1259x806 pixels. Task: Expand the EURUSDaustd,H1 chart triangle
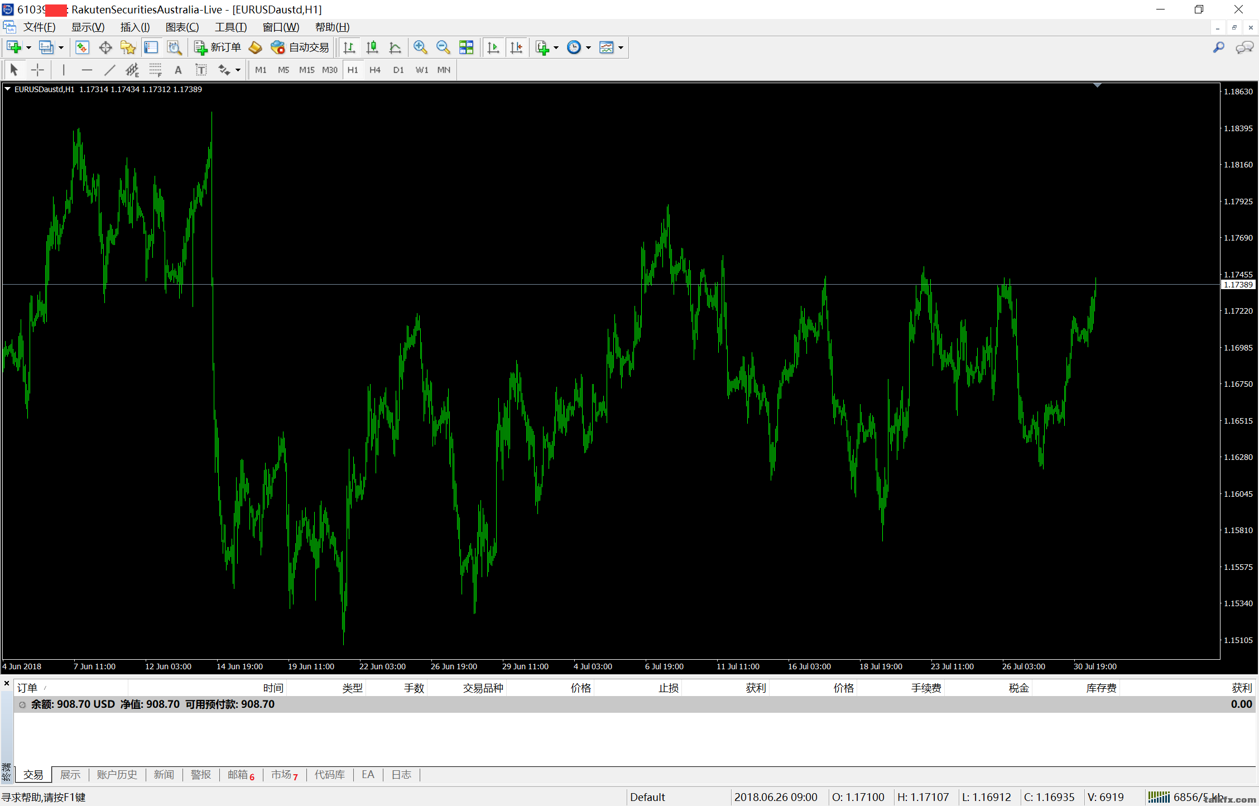click(x=8, y=89)
